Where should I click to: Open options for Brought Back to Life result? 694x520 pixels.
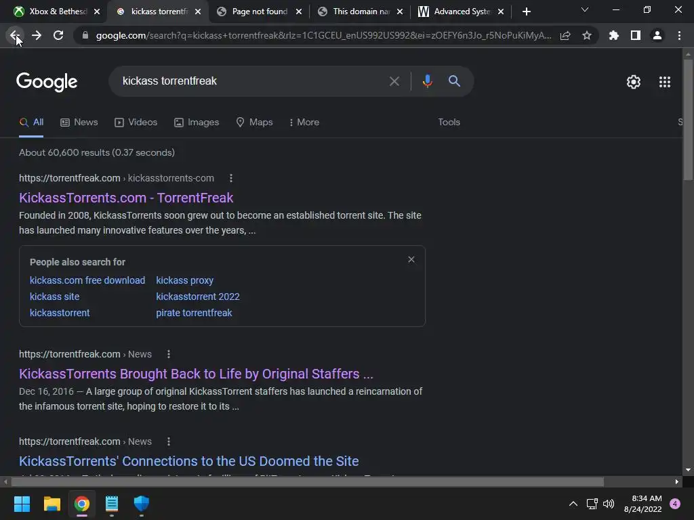point(169,354)
